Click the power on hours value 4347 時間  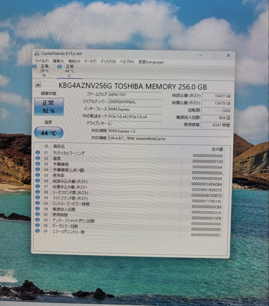216,125
